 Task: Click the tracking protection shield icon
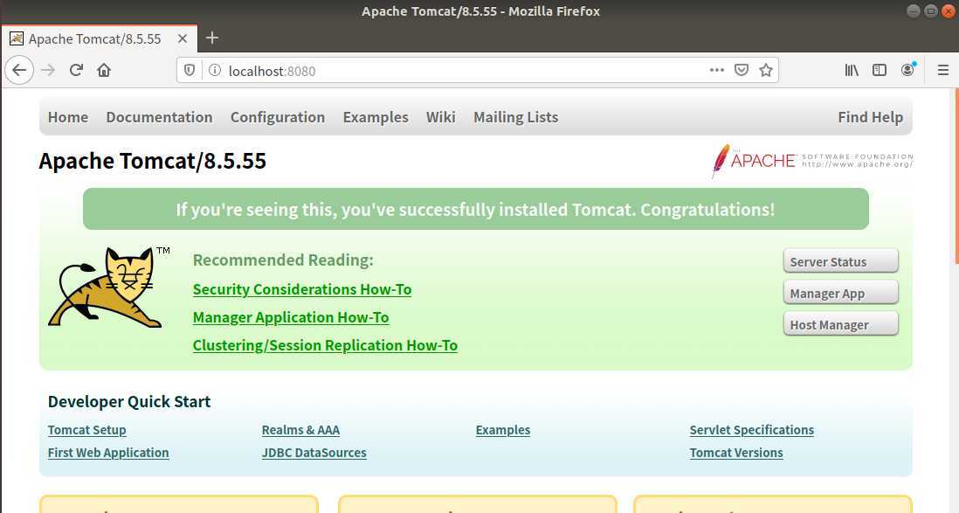(x=190, y=71)
